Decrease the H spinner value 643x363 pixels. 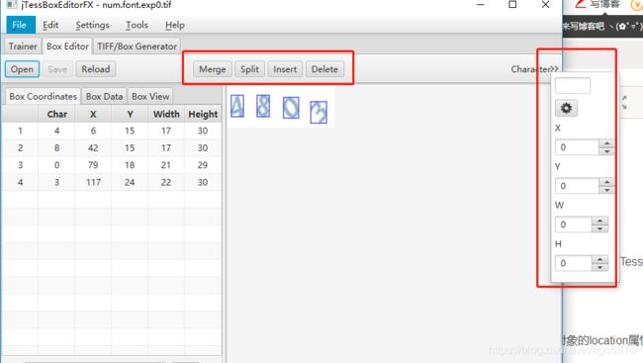pyautogui.click(x=599, y=267)
